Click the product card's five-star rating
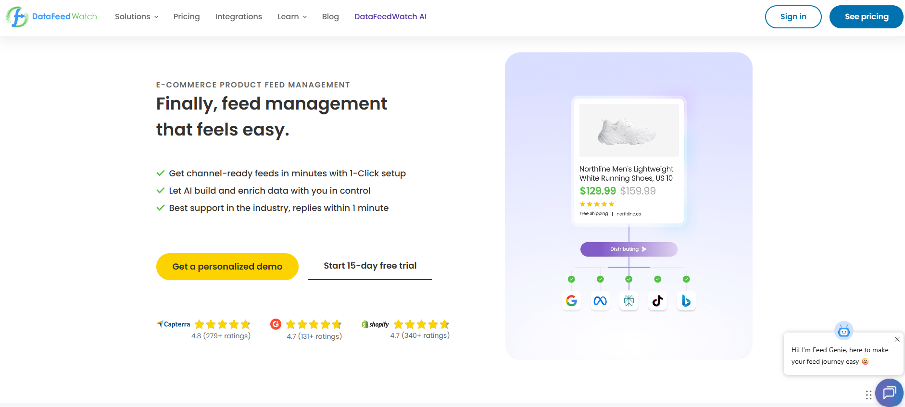905x407 pixels. click(x=597, y=204)
